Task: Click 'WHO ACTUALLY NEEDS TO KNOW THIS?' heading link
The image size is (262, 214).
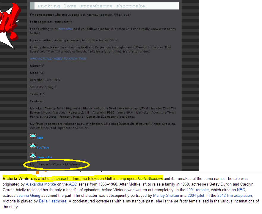Action: tap(58, 59)
